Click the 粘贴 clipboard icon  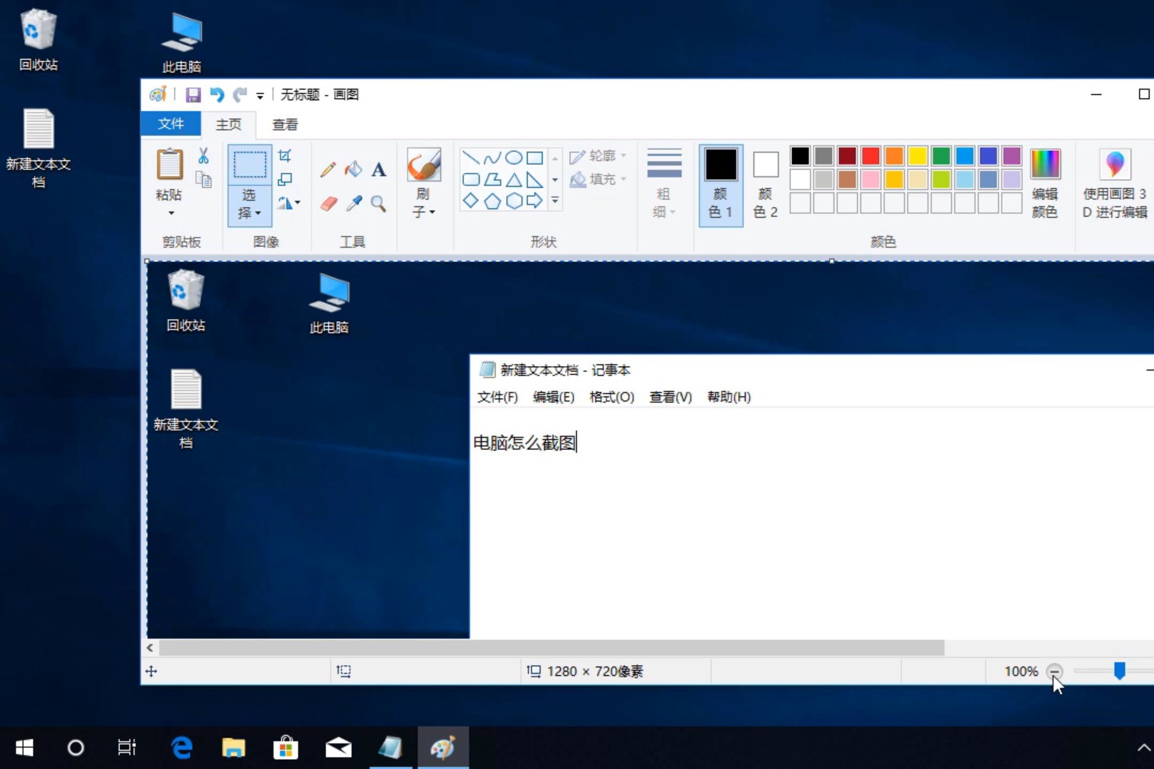point(170,165)
